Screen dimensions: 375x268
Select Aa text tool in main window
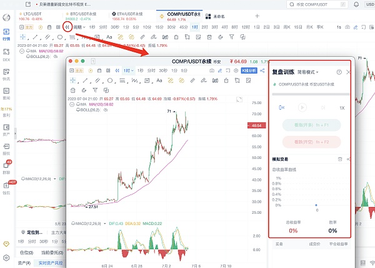(109, 37)
